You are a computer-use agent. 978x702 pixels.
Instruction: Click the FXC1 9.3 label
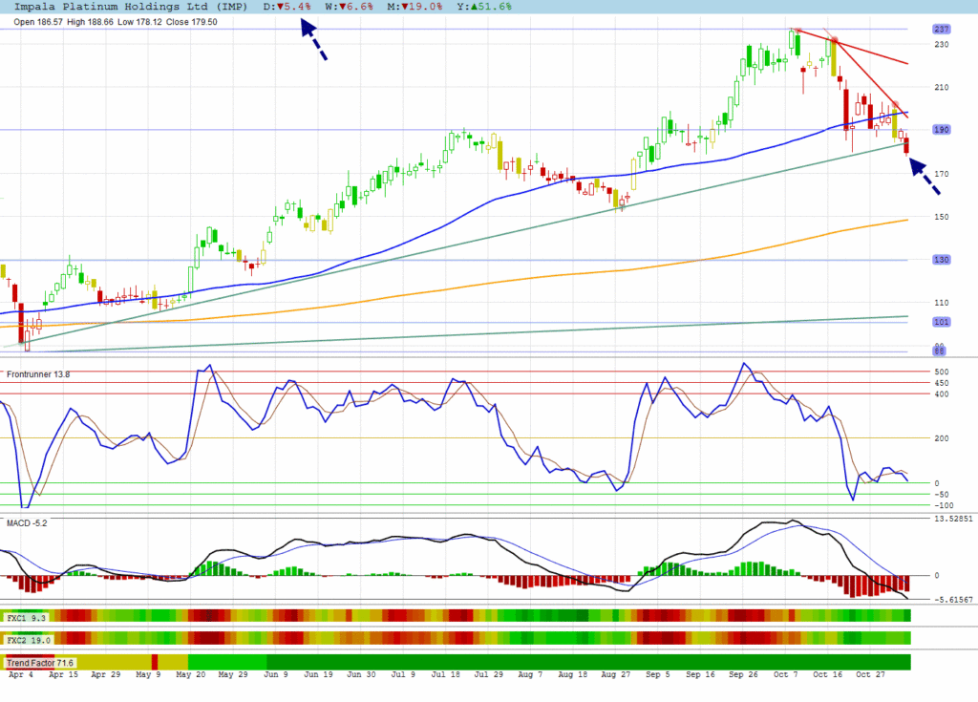coord(28,618)
